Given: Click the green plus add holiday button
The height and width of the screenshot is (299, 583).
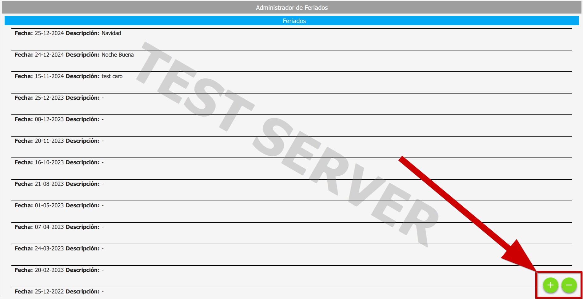Looking at the screenshot, I should [550, 285].
